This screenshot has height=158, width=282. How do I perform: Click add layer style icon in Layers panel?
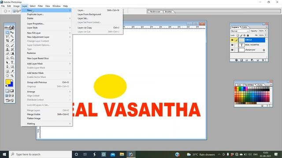tap(236, 60)
